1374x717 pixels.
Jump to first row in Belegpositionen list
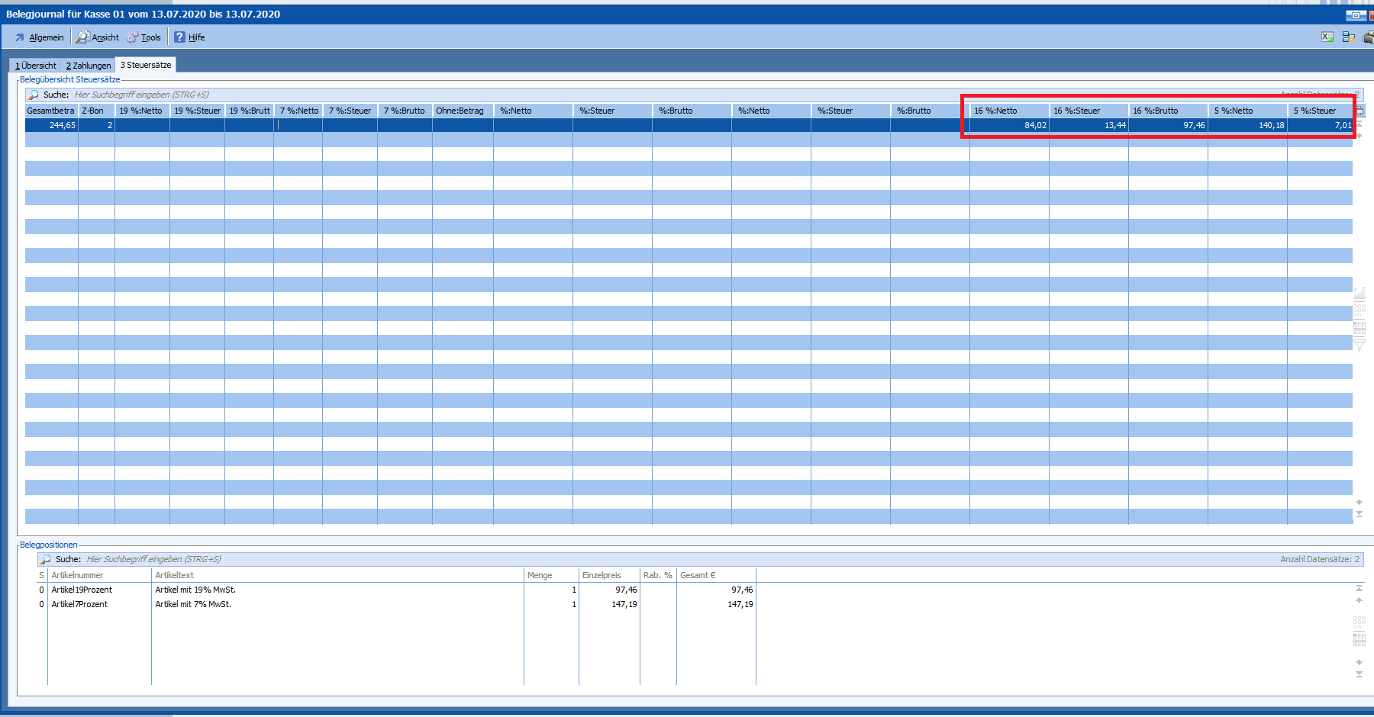(x=1359, y=587)
